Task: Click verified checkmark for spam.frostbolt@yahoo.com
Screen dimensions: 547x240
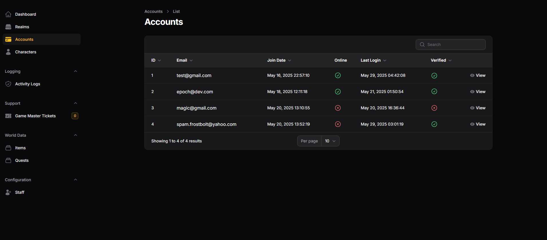Action: pos(434,124)
